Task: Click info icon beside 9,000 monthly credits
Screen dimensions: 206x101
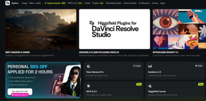Action: (32, 81)
